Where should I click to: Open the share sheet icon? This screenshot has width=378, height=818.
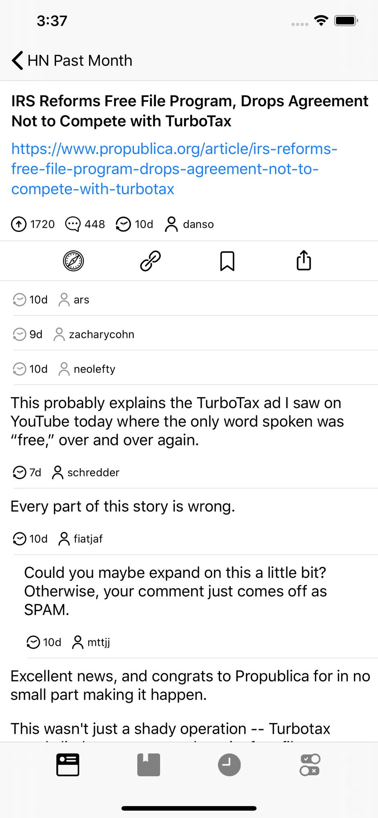[x=304, y=261]
